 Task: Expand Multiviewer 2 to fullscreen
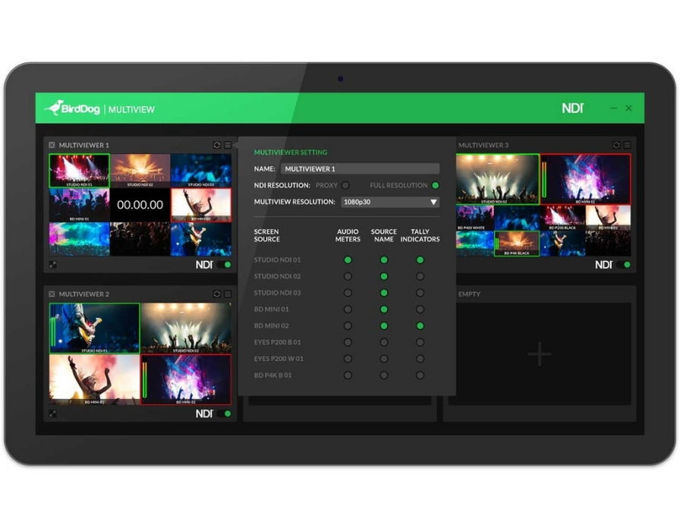[52, 413]
